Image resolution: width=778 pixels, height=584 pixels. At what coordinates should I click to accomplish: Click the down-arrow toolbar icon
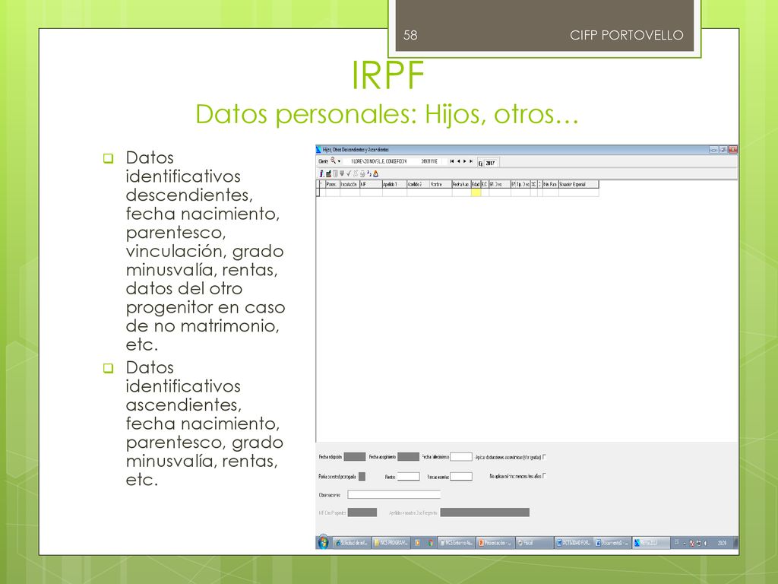(x=342, y=173)
